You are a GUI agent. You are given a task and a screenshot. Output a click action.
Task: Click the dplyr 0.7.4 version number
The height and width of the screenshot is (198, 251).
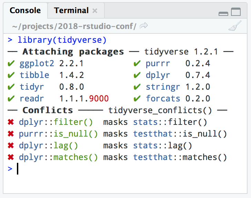click(x=198, y=75)
